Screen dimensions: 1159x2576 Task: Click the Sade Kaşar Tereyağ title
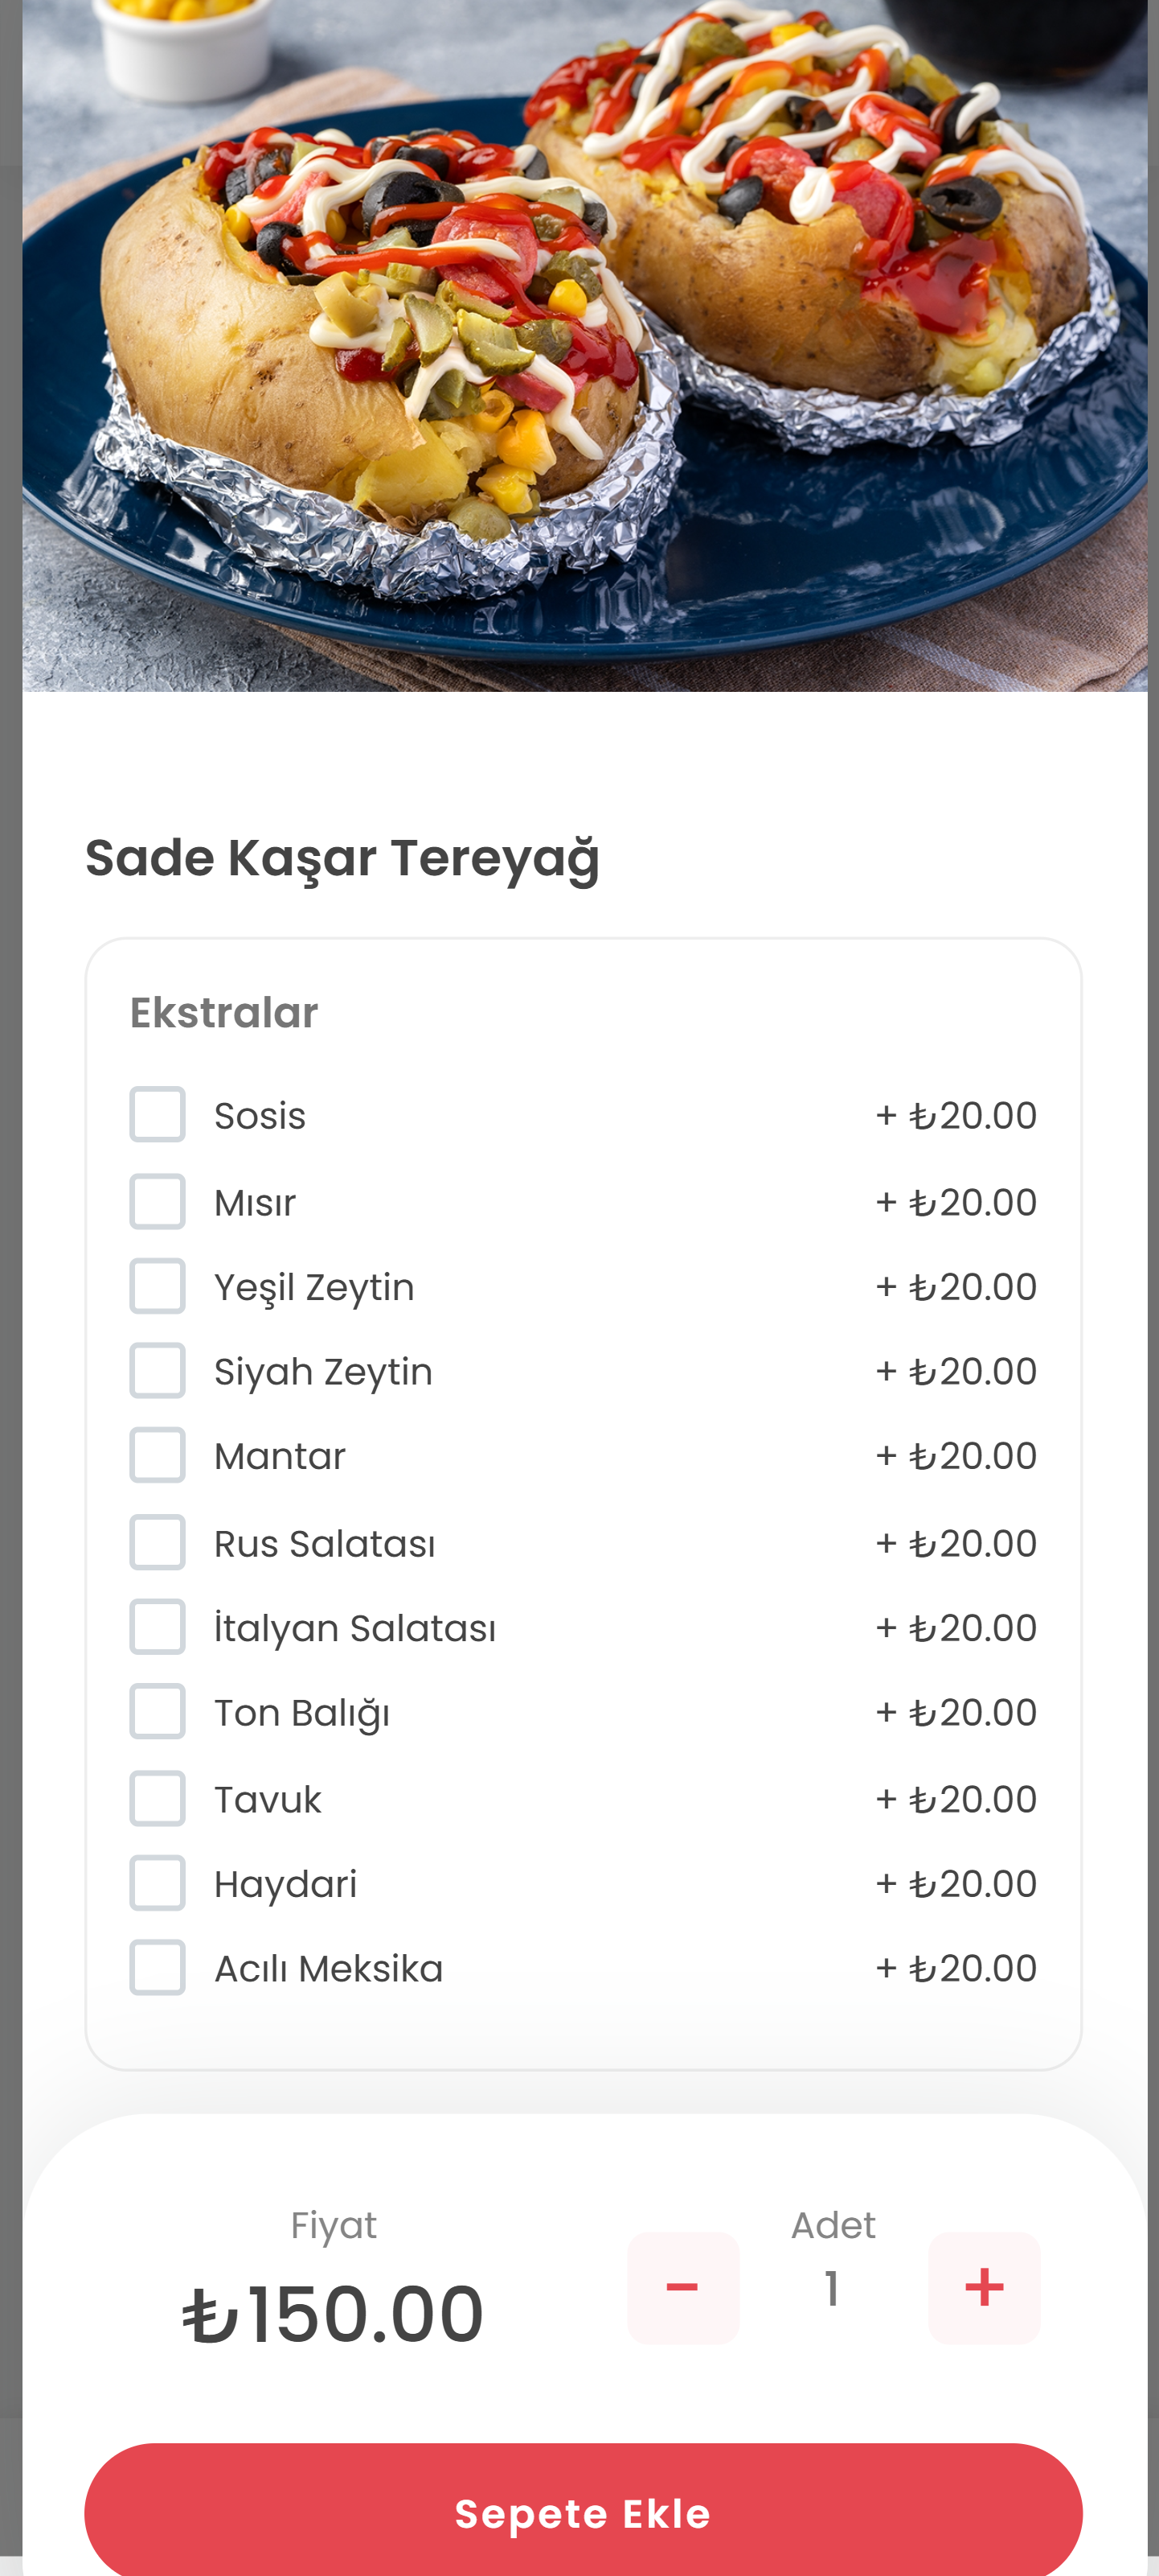(342, 858)
